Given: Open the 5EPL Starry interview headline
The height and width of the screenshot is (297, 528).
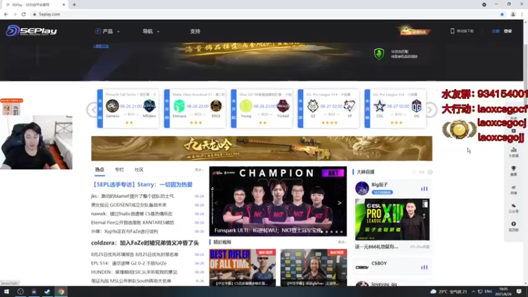Looking at the screenshot, I should coord(142,185).
